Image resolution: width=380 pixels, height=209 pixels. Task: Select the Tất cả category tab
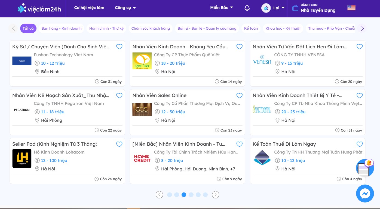(28, 28)
